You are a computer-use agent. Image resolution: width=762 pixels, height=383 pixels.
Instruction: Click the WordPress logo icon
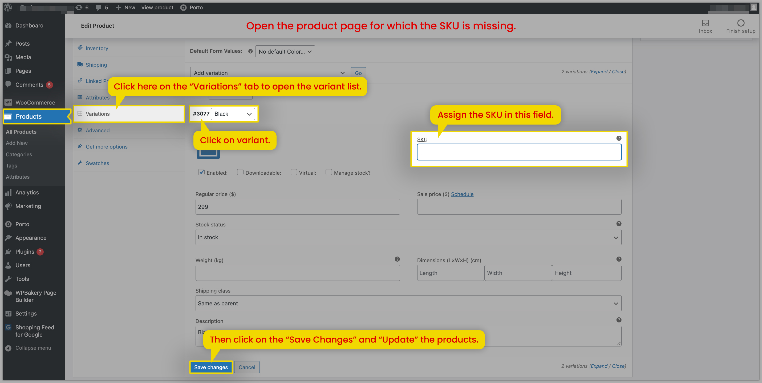tap(8, 7)
